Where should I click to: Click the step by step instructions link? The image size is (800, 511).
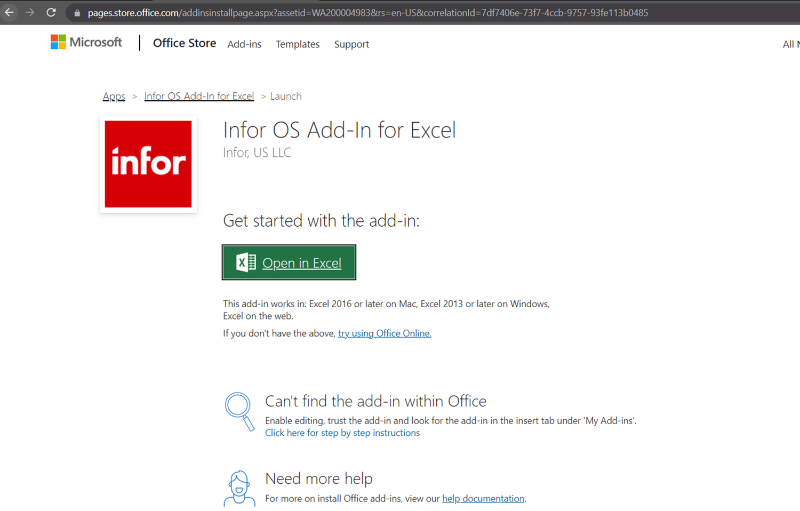click(342, 433)
